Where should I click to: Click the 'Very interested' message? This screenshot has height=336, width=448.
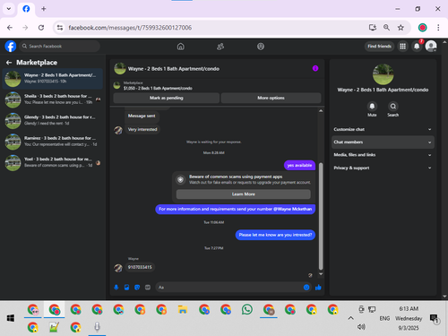(x=142, y=129)
